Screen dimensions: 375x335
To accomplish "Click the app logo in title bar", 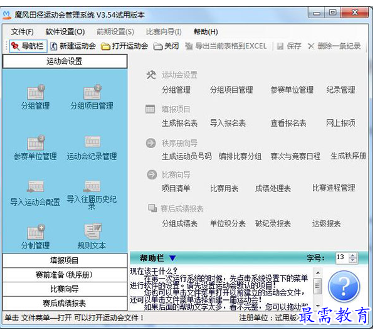I will click(7, 15).
